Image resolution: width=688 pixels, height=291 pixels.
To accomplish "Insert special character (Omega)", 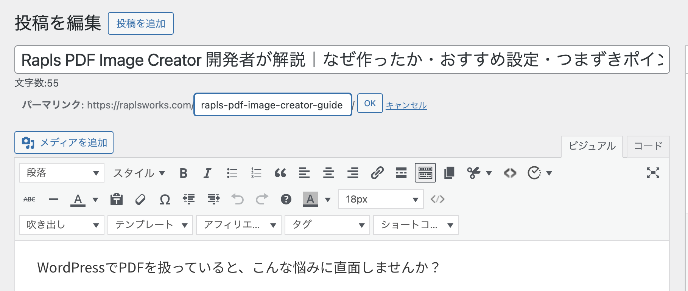I will pos(165,199).
